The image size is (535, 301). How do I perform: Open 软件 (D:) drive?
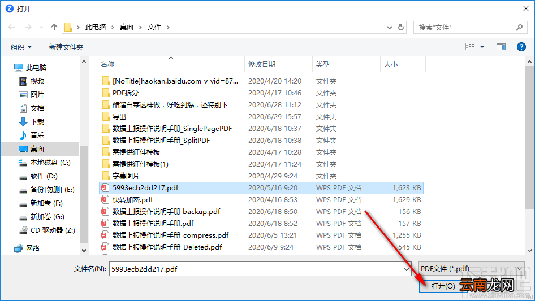(38, 176)
